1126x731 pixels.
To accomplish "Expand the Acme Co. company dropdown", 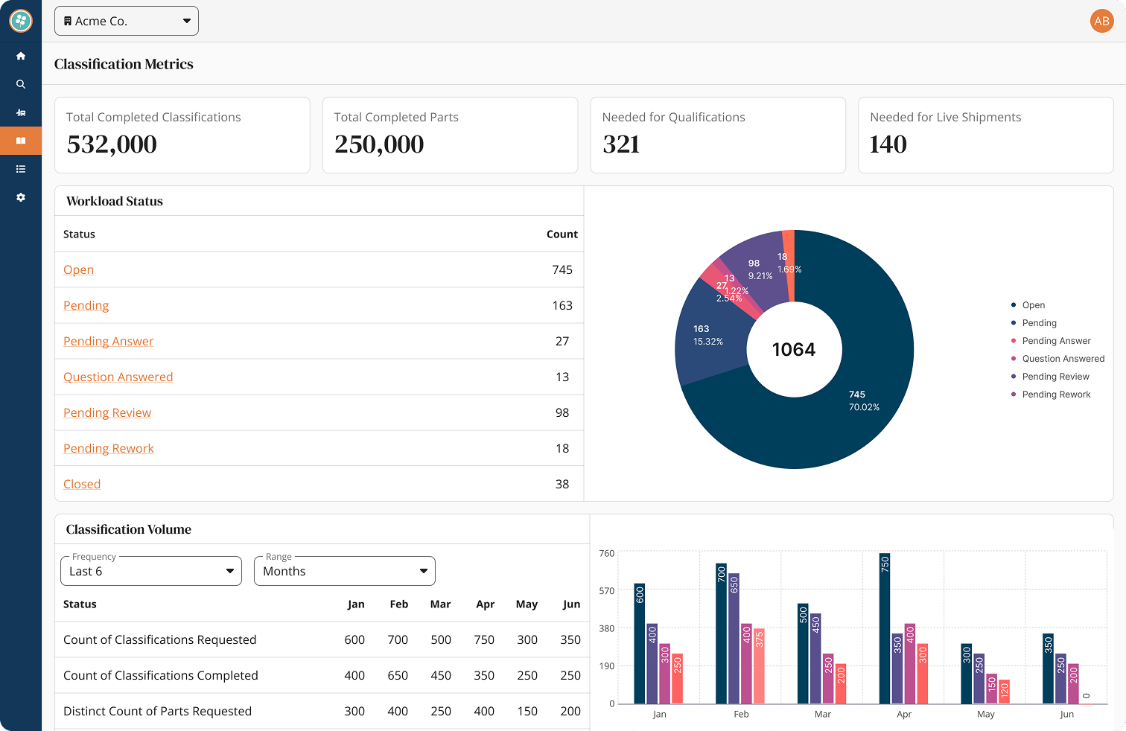I will [x=127, y=21].
